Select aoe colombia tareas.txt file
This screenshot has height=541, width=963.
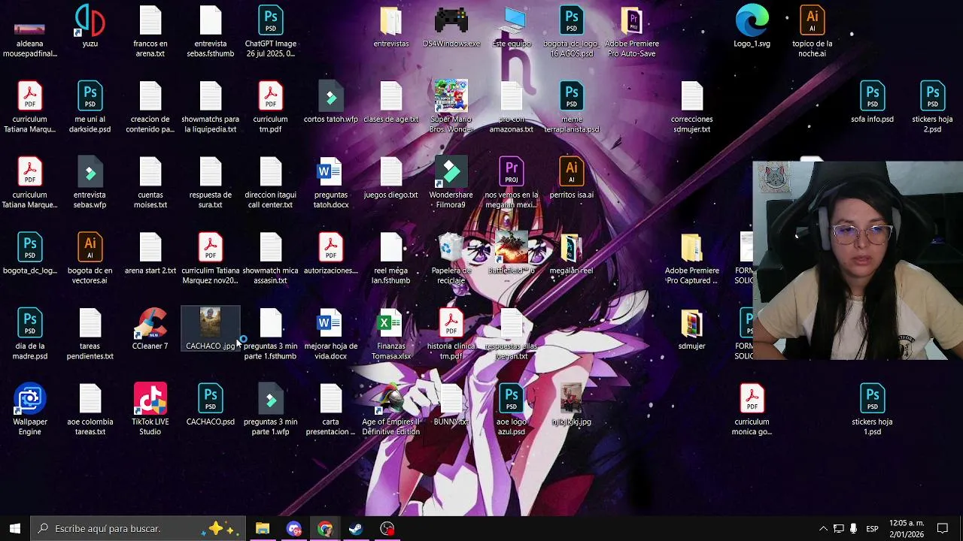(x=90, y=410)
